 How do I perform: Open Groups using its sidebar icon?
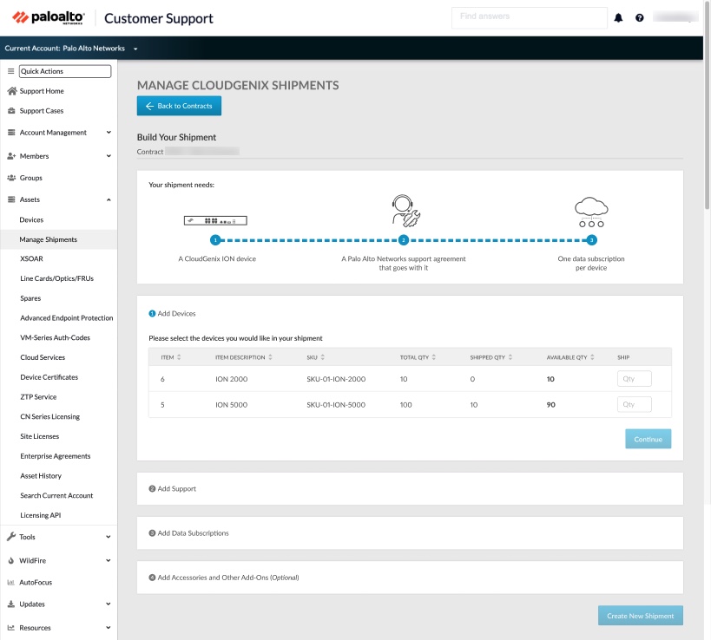pos(11,177)
